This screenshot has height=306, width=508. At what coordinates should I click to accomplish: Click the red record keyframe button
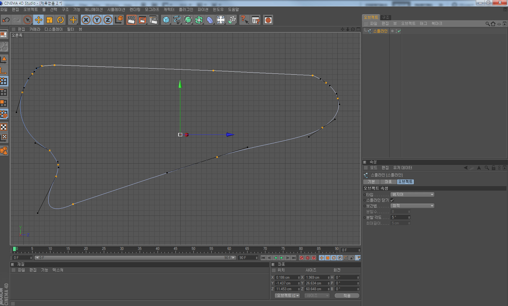pos(302,258)
